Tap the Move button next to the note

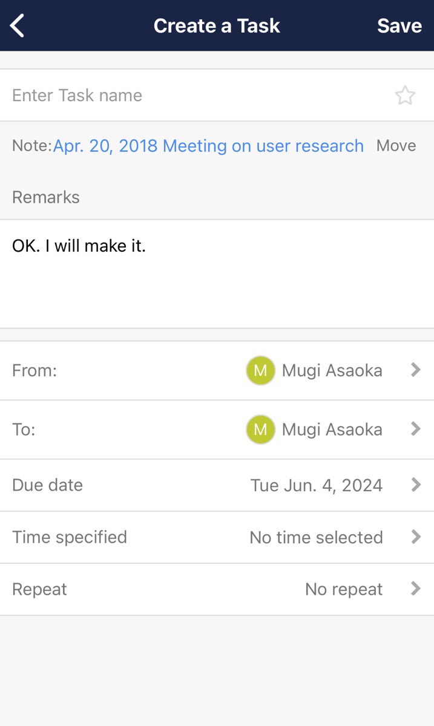tap(396, 145)
